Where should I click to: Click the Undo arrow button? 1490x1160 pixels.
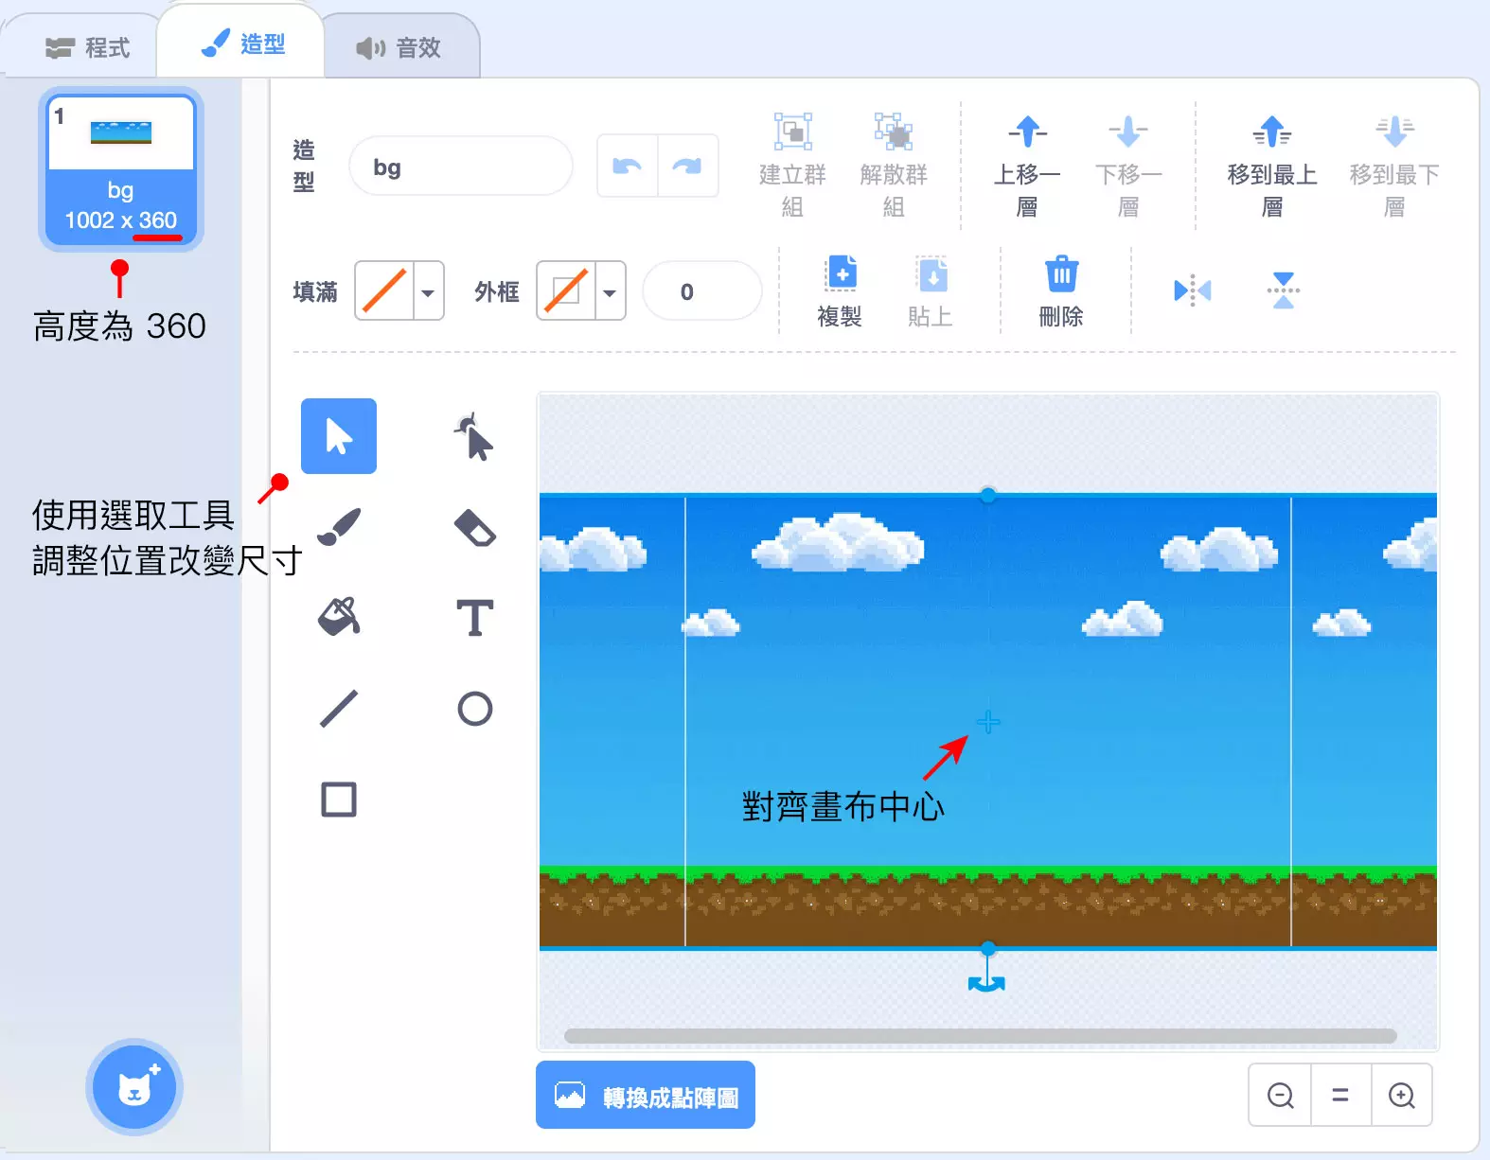click(627, 167)
